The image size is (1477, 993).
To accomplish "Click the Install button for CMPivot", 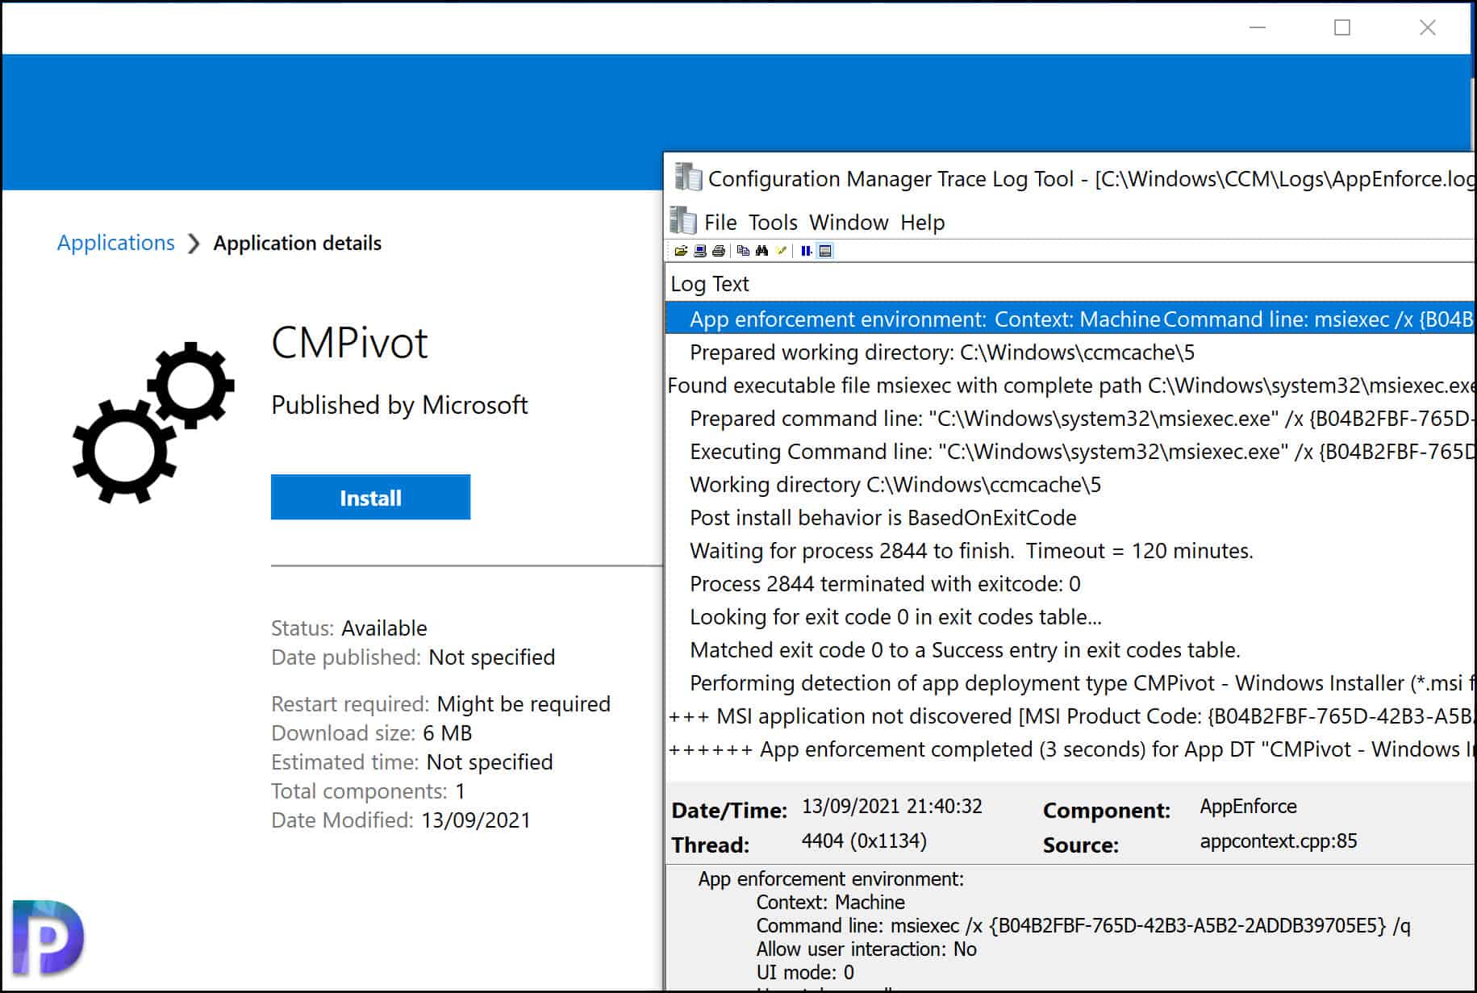I will (370, 497).
